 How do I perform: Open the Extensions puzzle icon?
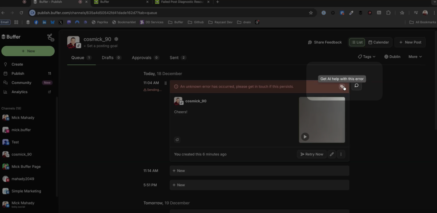tap(388, 13)
